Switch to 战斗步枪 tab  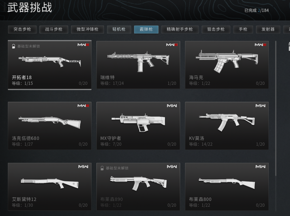point(54,29)
